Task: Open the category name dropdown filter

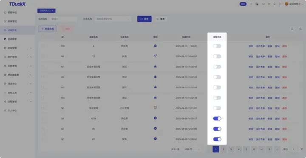Action: click(x=113, y=19)
